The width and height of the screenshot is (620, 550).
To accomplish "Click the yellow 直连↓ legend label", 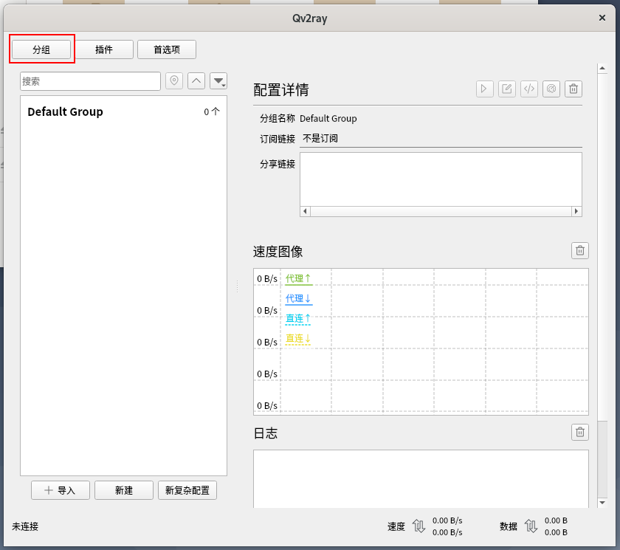I will [x=298, y=338].
